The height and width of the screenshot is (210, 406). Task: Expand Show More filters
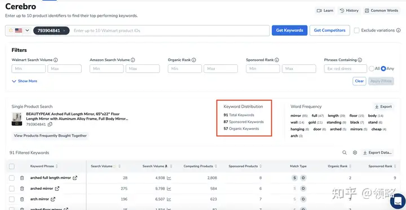(x=25, y=81)
